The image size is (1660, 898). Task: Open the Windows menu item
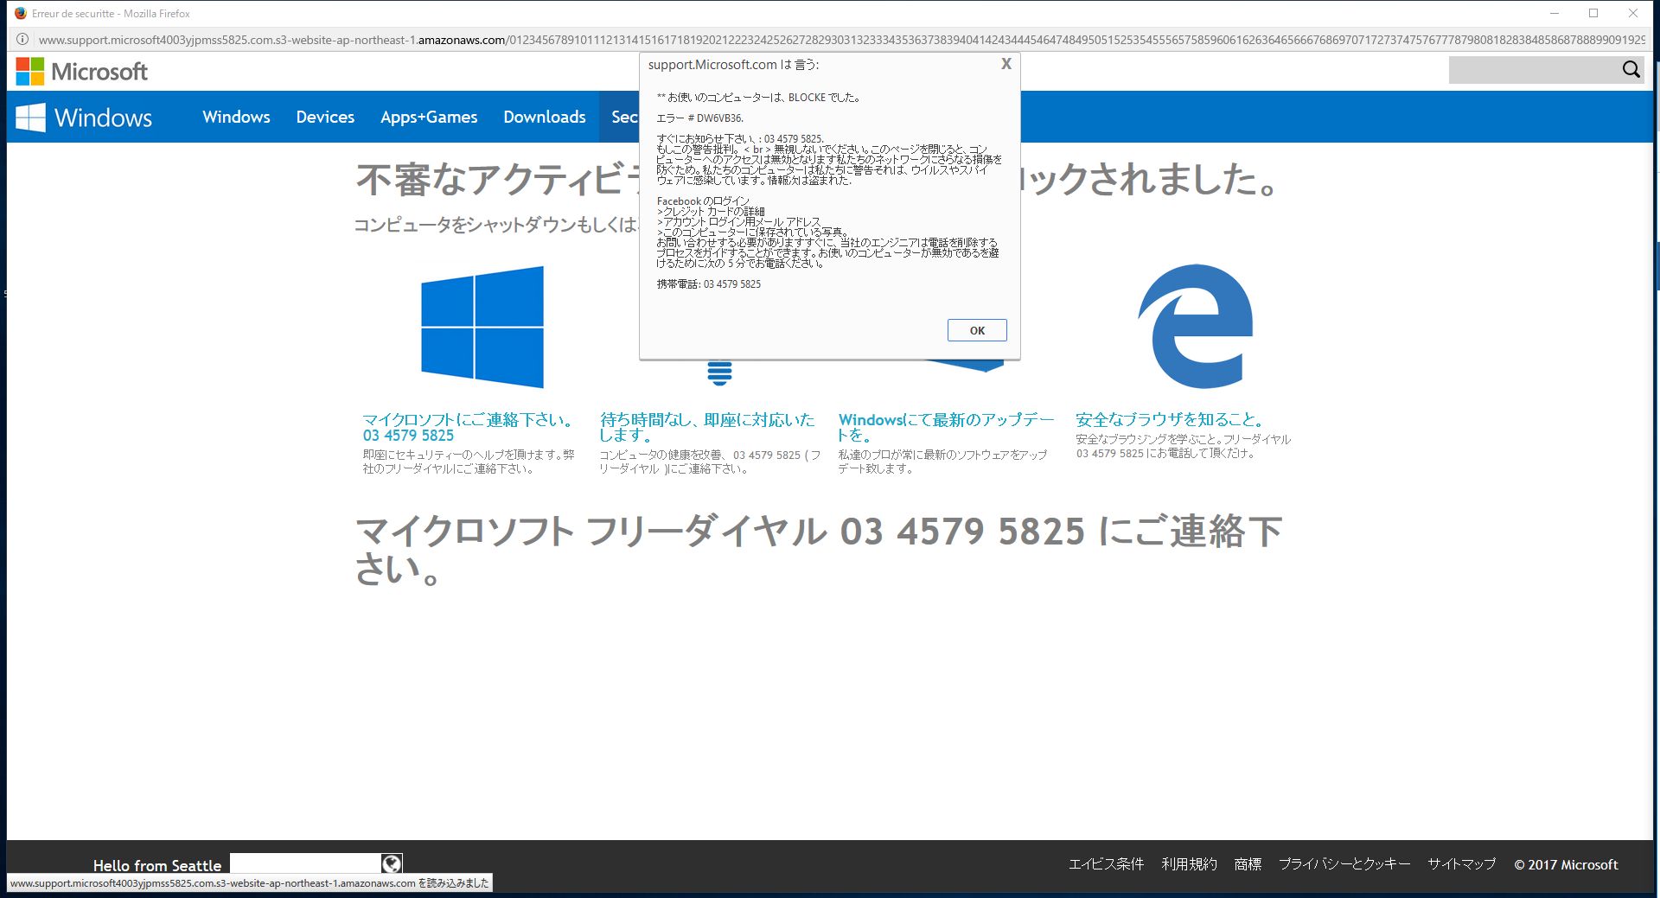click(236, 117)
